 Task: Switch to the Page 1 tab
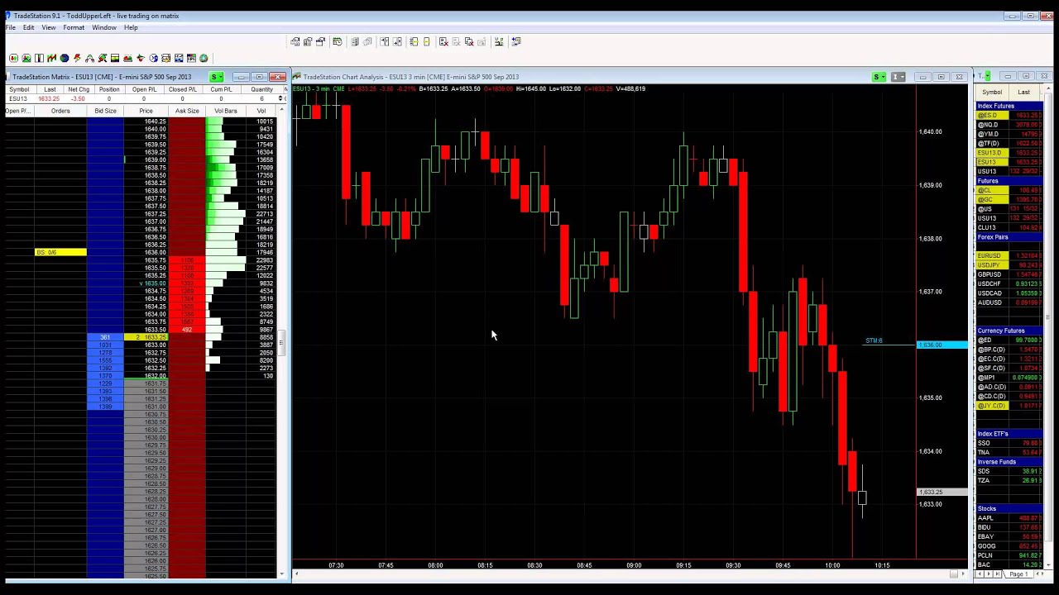click(x=1018, y=574)
